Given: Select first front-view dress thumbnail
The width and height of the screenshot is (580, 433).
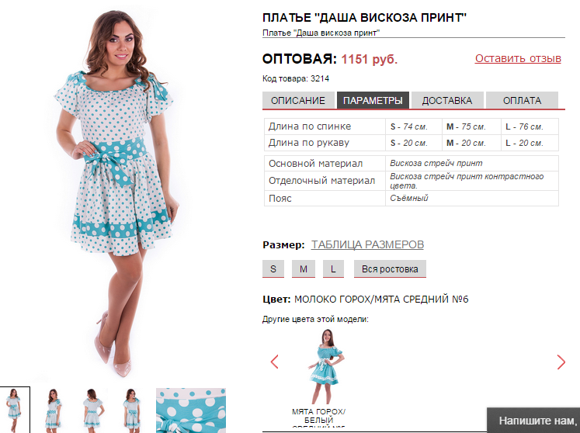Looking at the screenshot, I should 15,410.
